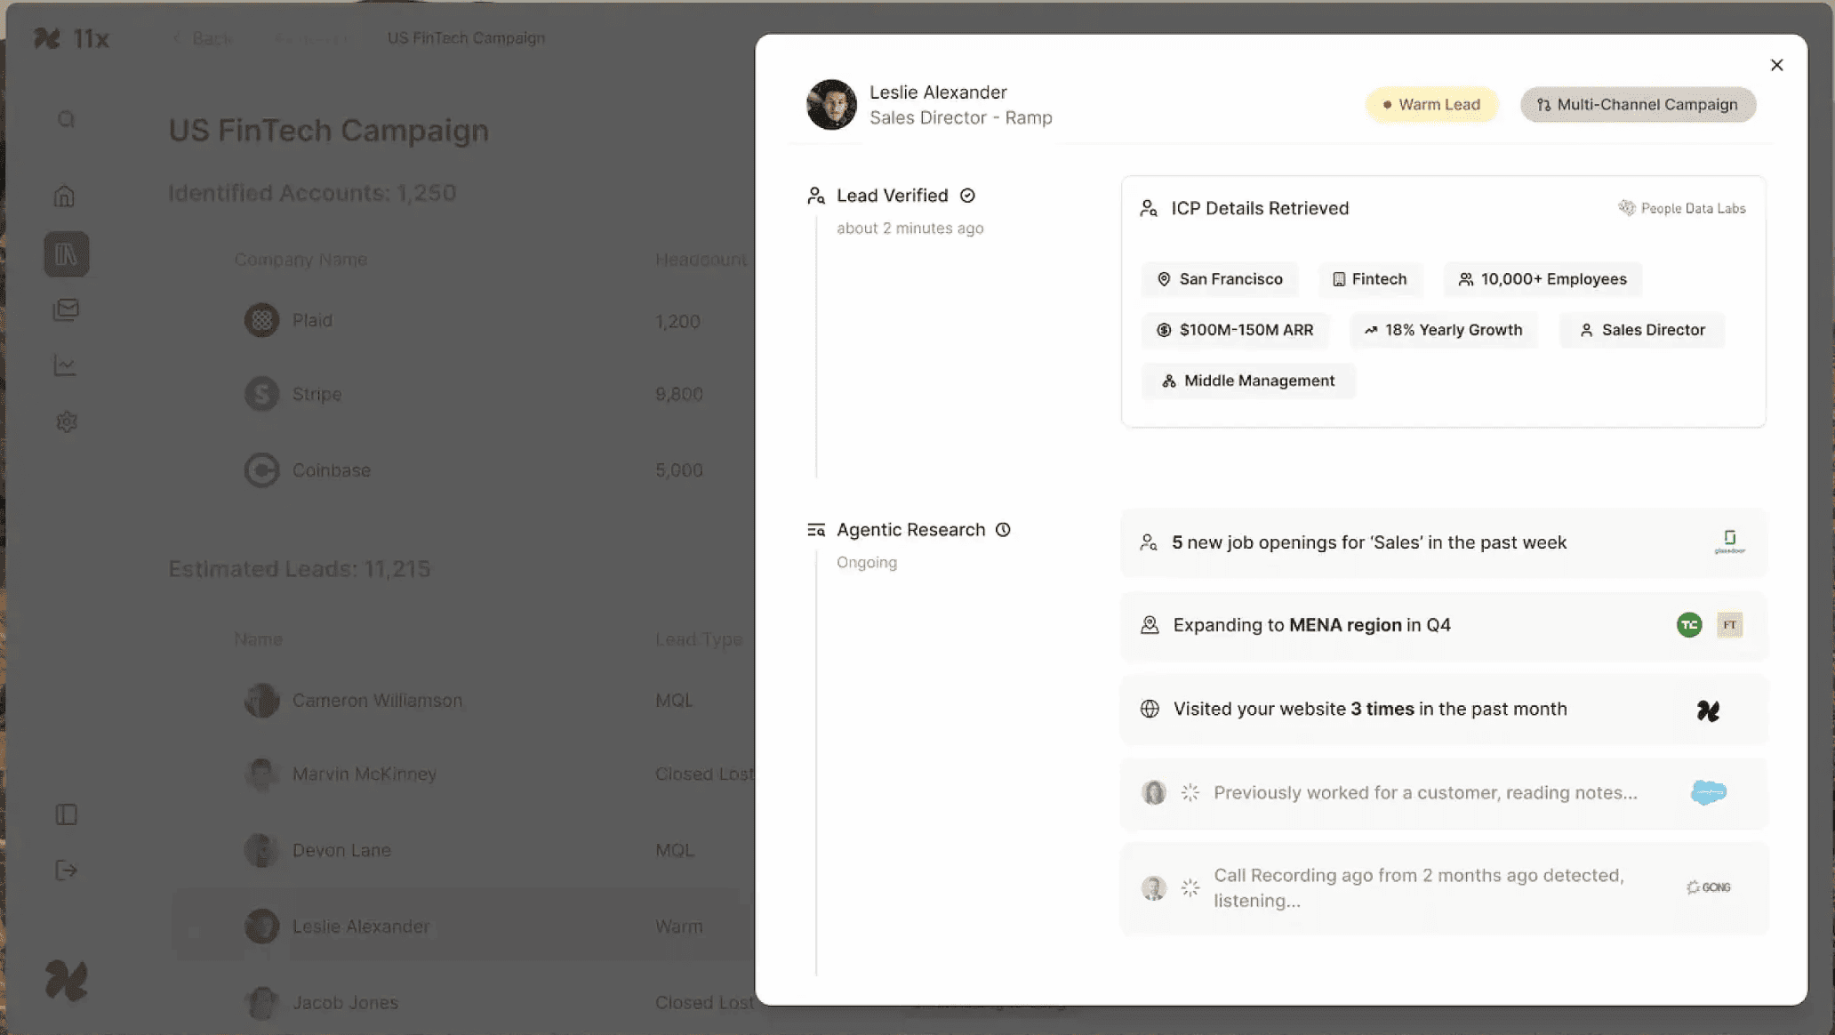Select the $100M-150M ARR chip

pos(1235,330)
